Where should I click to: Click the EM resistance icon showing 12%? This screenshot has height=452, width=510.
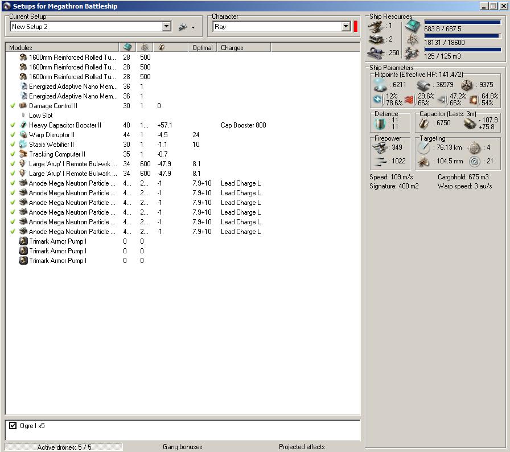click(x=378, y=100)
